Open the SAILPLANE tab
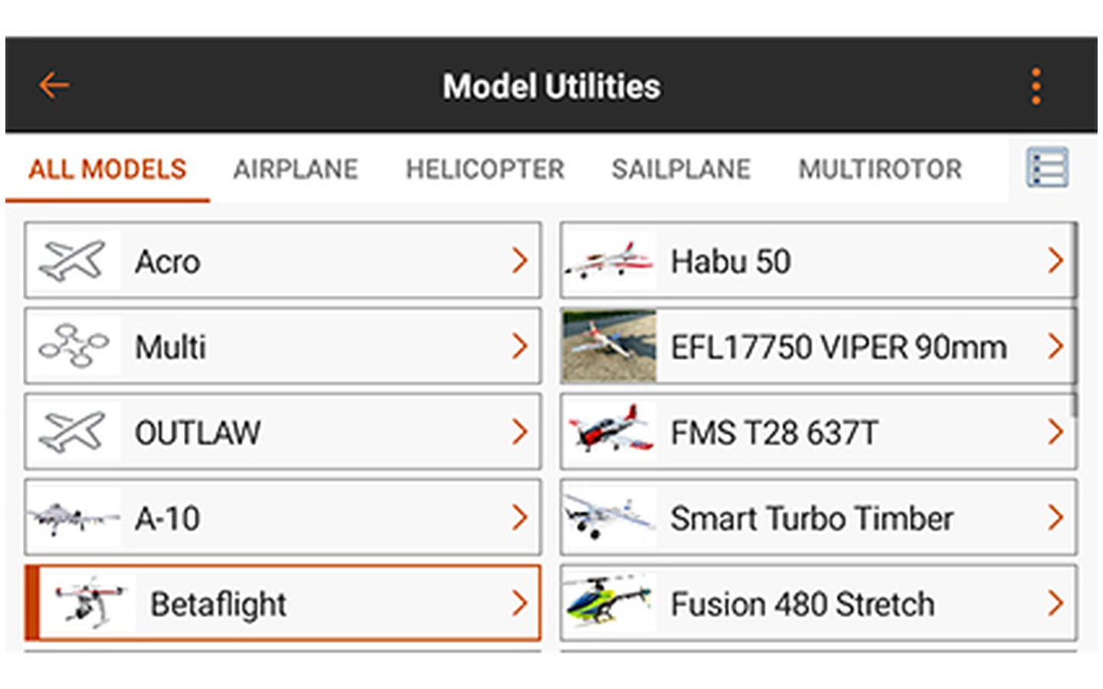Viewport: 1103px width, 689px height. [681, 169]
